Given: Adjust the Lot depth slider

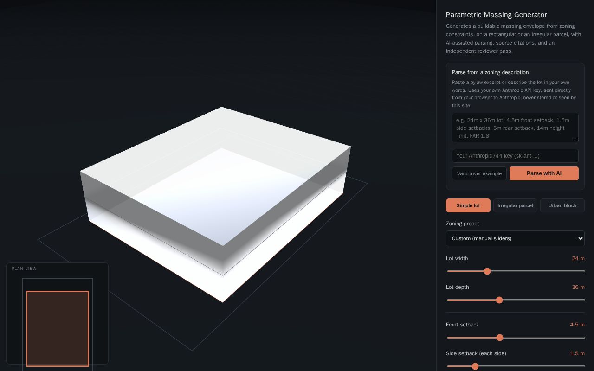Looking at the screenshot, I should pyautogui.click(x=516, y=300).
